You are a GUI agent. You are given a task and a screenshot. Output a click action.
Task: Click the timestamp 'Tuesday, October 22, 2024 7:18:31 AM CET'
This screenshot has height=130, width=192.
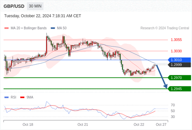click(x=43, y=16)
